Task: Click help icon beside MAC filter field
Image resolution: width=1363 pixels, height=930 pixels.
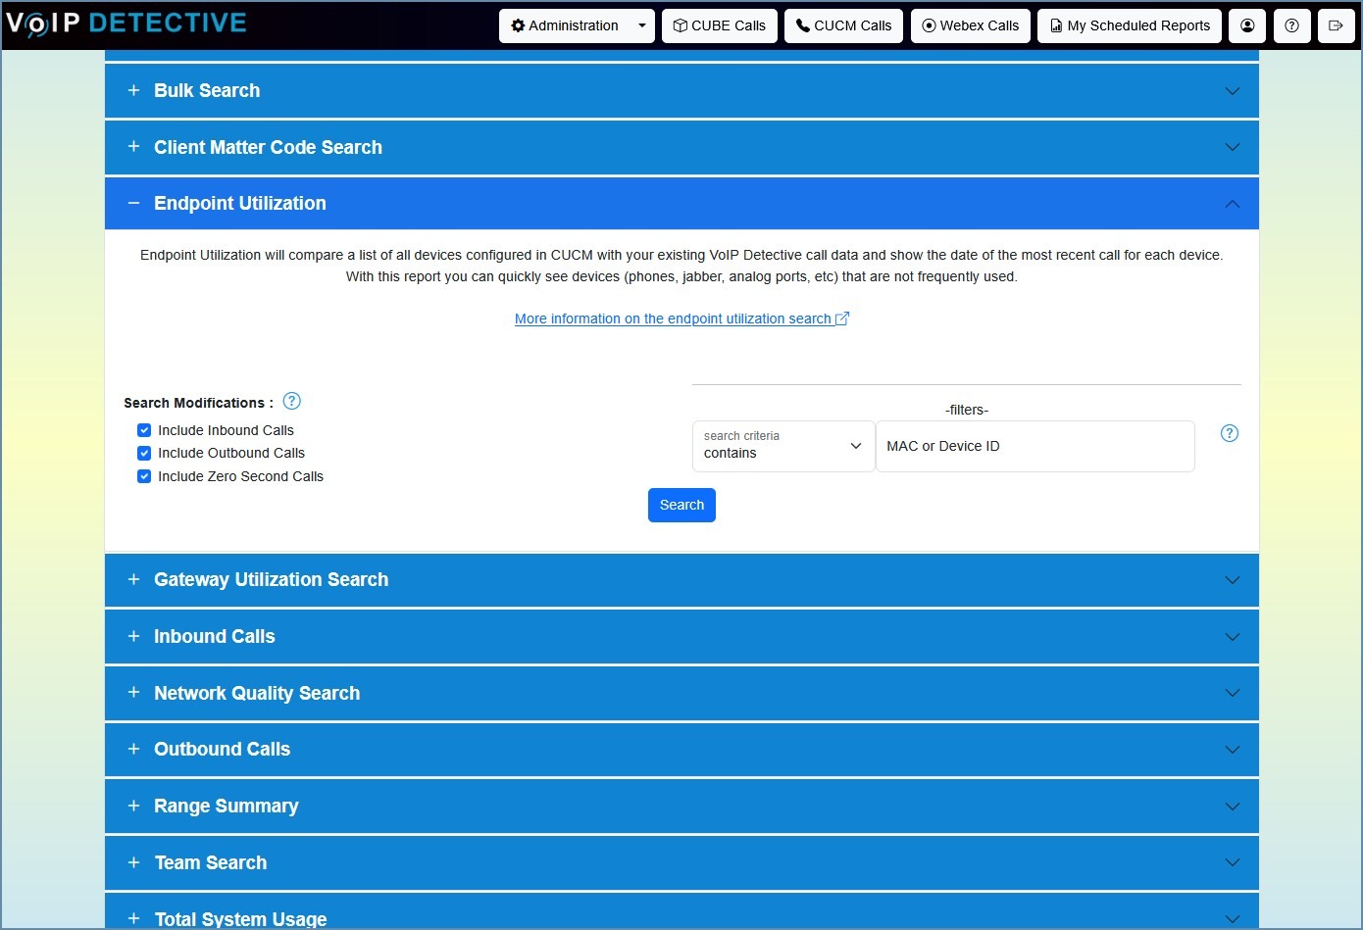Action: click(x=1229, y=433)
